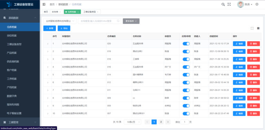This screenshot has height=130, width=265.
Task: Collapse the sidebar with the hamburger icon
Action: 44,4
